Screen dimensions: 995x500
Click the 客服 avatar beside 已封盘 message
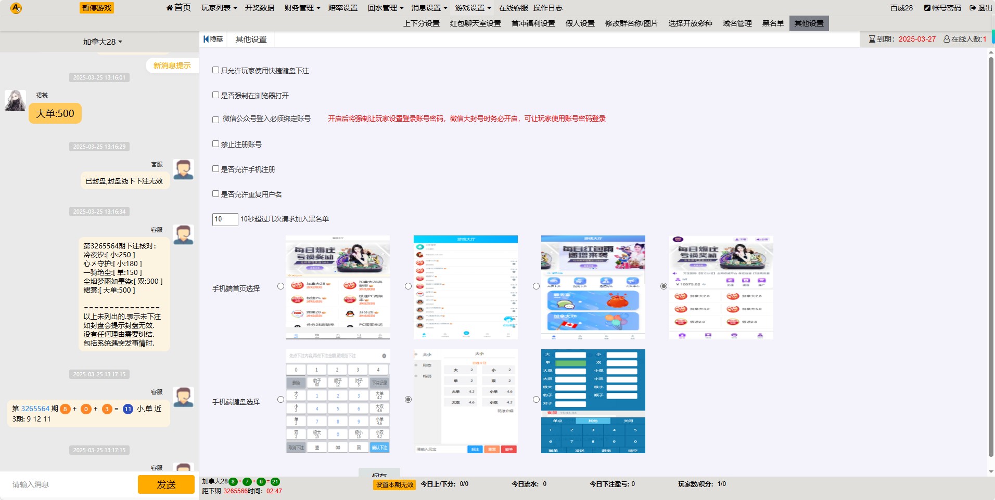[x=183, y=169]
